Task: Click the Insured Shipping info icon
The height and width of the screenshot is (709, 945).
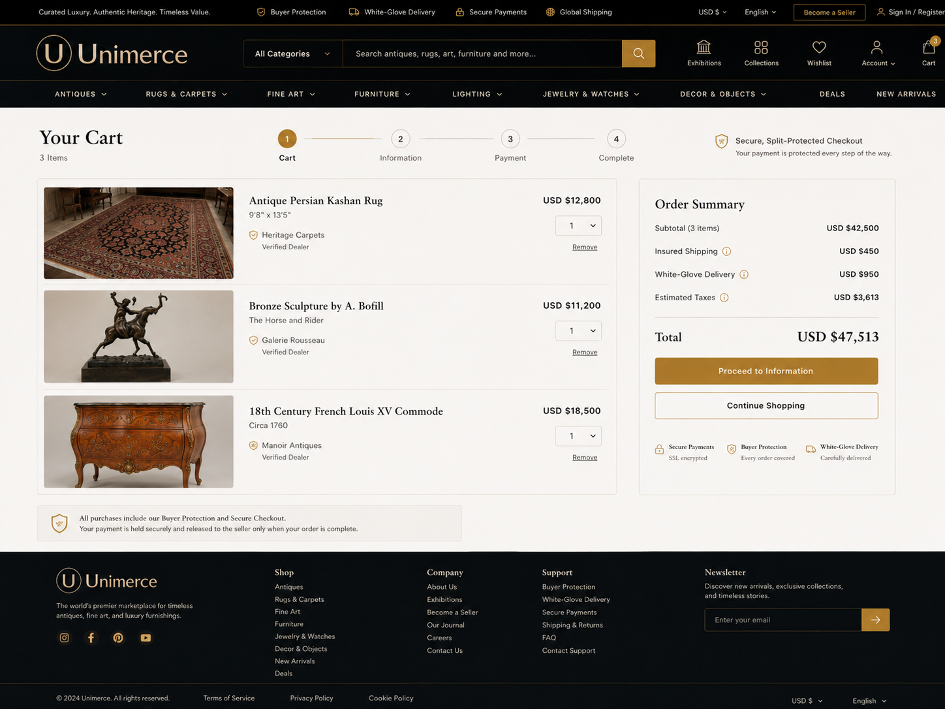Action: tap(726, 251)
